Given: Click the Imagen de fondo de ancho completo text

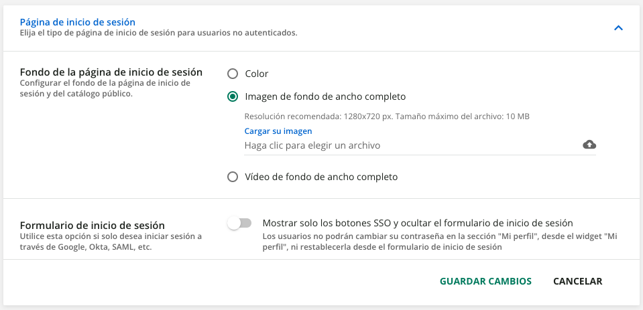Looking at the screenshot, I should [325, 96].
